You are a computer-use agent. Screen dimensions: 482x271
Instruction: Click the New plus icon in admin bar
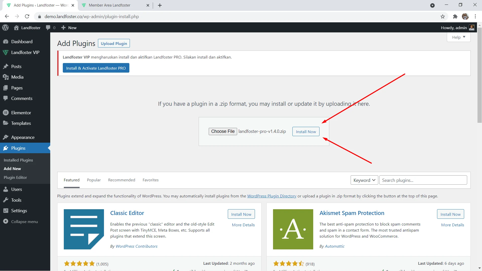pyautogui.click(x=63, y=28)
